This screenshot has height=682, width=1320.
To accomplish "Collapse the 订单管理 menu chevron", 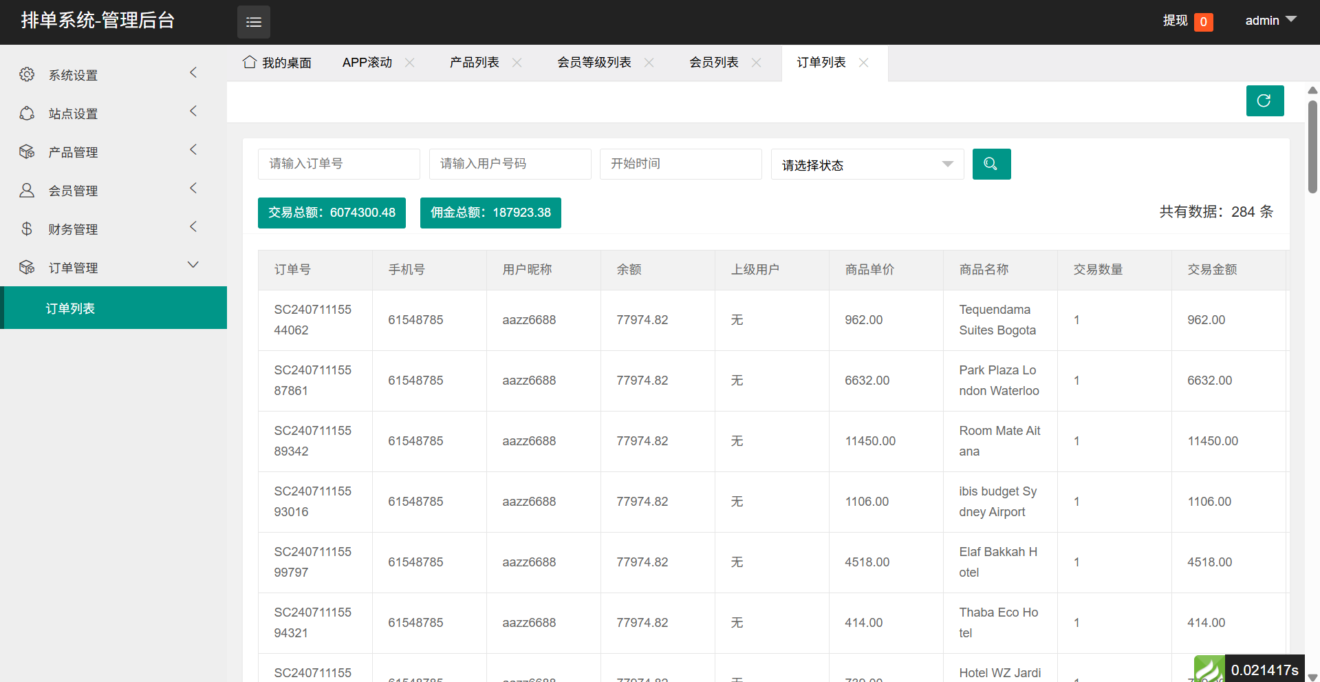I will [193, 265].
